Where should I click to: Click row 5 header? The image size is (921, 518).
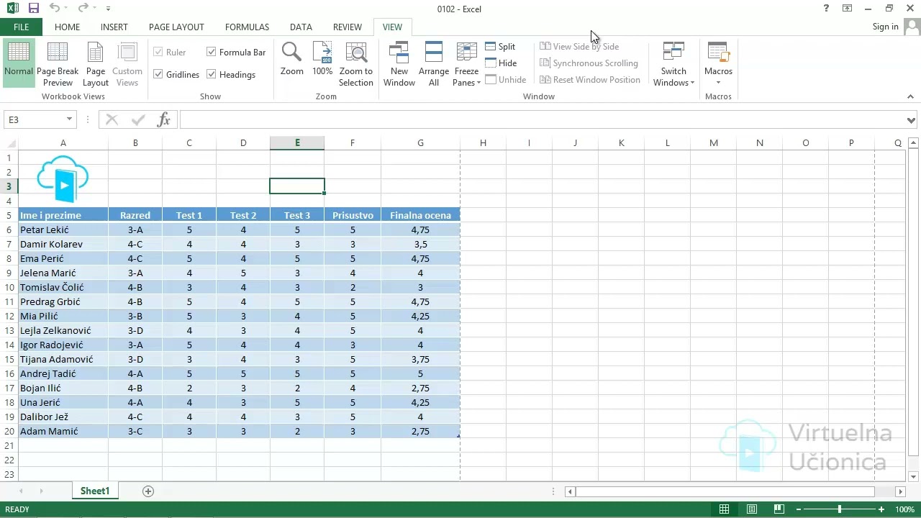(x=9, y=215)
